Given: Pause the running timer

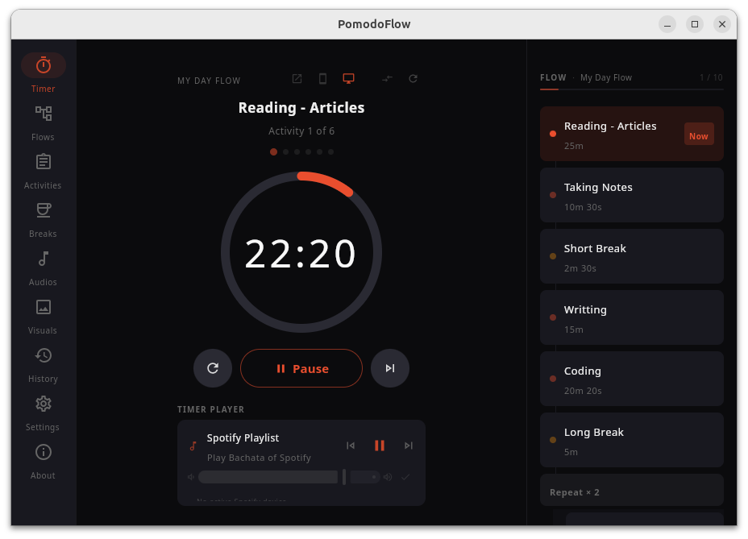Looking at the screenshot, I should click(x=301, y=368).
